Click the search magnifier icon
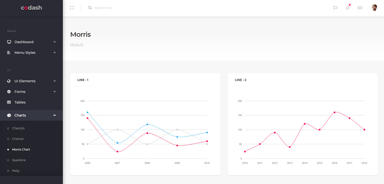This screenshot has width=384, height=184. (x=90, y=8)
